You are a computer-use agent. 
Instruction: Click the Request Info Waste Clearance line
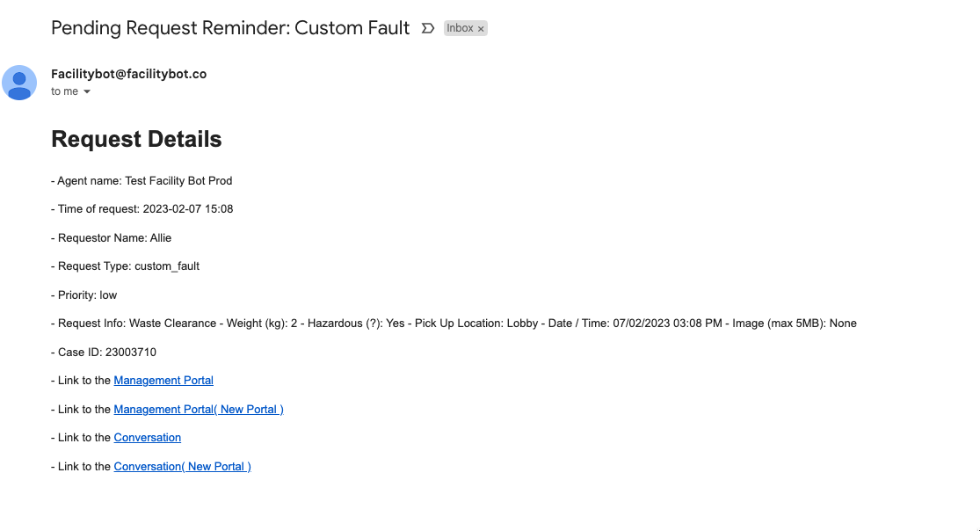point(454,324)
